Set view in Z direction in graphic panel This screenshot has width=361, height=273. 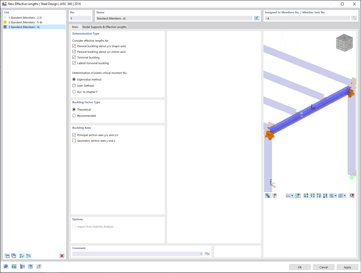[319, 195]
